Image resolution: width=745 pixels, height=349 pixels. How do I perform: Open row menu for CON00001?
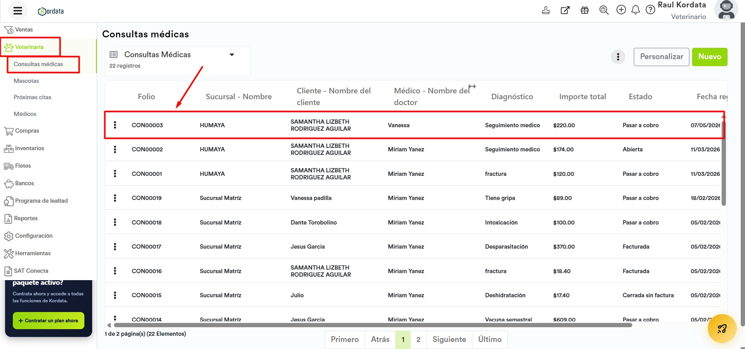[x=115, y=174]
